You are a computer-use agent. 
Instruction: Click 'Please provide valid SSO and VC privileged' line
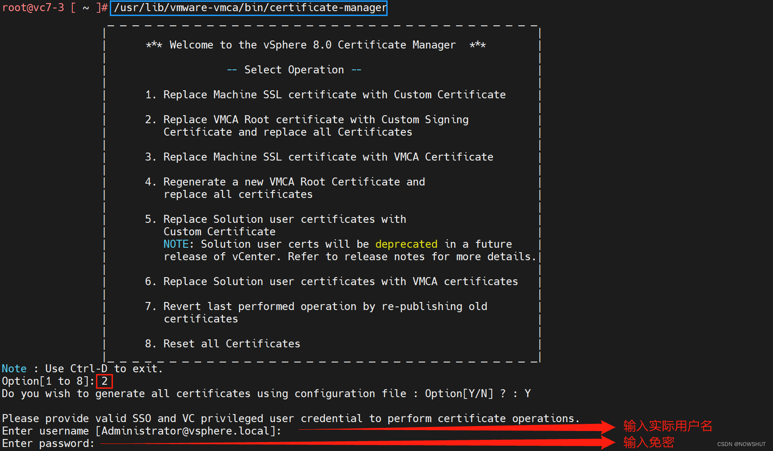(291, 419)
